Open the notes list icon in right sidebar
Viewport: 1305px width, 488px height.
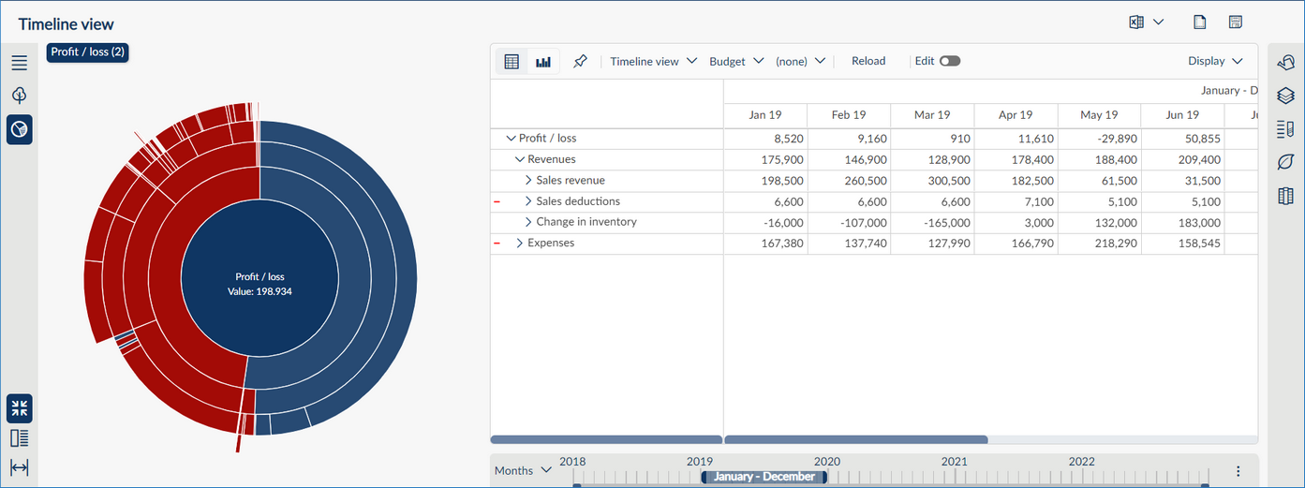[x=1285, y=129]
